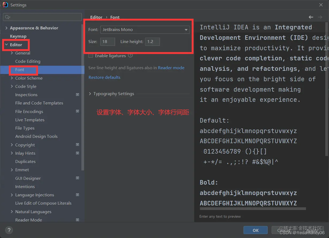The height and width of the screenshot is (238, 329).
Task: Enable ligatures checkbox
Action: (91, 56)
